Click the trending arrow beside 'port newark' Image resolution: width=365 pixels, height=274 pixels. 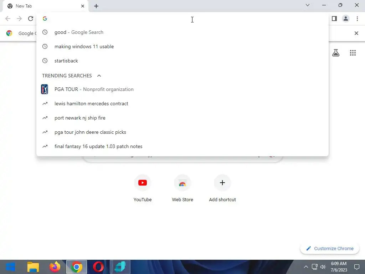[x=45, y=118]
